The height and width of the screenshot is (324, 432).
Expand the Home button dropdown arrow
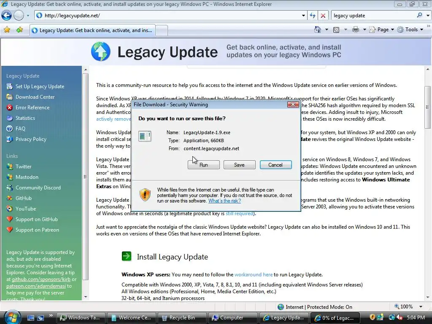327,30
